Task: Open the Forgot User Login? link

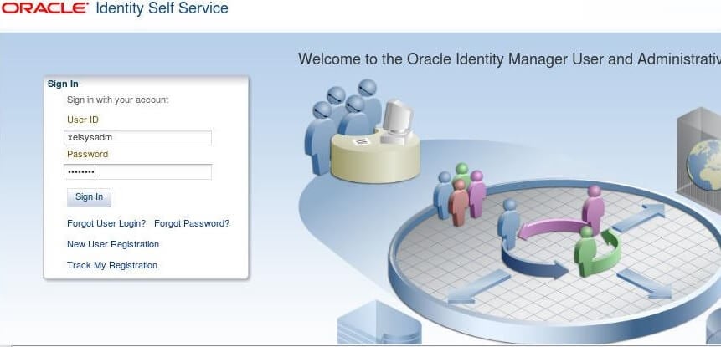Action: (x=106, y=224)
